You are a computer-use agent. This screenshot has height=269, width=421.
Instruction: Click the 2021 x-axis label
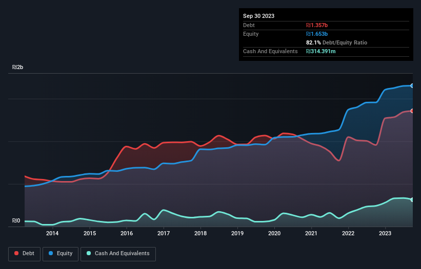(x=311, y=233)
